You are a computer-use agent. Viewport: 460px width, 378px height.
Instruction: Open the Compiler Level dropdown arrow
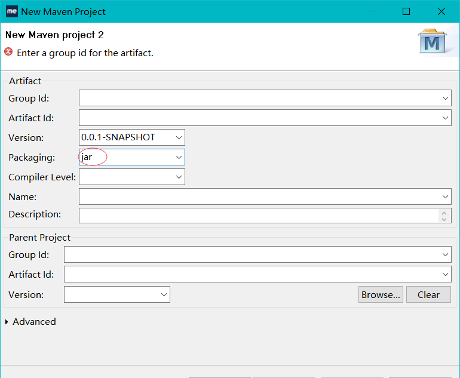tap(179, 177)
